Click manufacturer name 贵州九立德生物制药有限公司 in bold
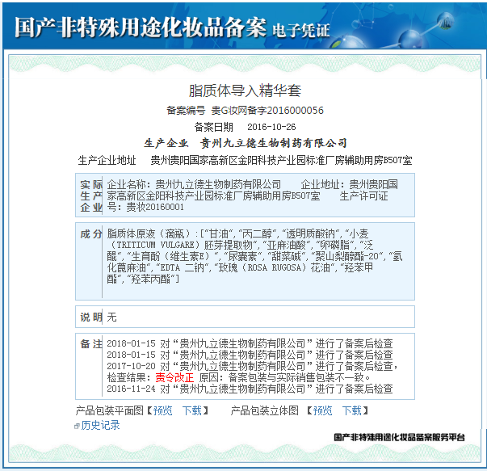487x471 pixels. pyautogui.click(x=273, y=143)
